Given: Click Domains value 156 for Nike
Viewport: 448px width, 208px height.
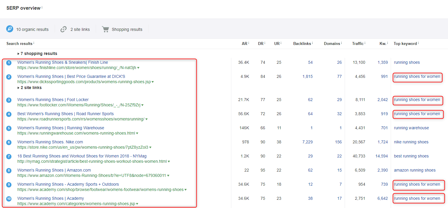Looking at the screenshot, I should pos(338,142).
